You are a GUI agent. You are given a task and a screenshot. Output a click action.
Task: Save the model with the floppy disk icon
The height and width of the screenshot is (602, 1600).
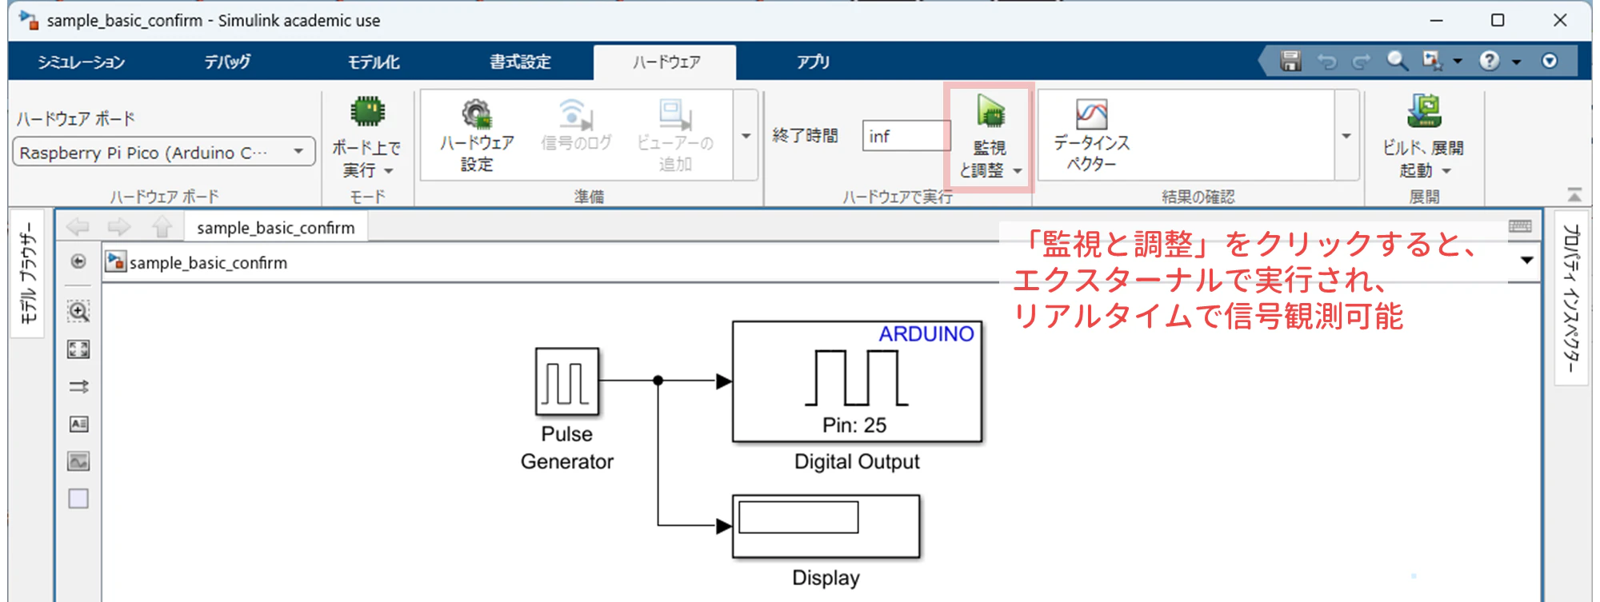1290,61
